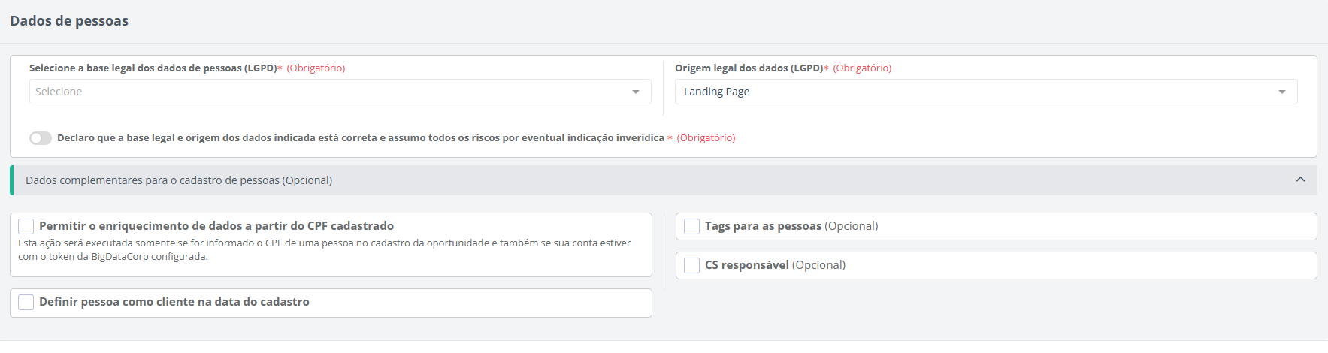This screenshot has width=1328, height=353.
Task: Click the 'Origem legal dos dados (LGPD)' label
Action: pyautogui.click(x=749, y=68)
